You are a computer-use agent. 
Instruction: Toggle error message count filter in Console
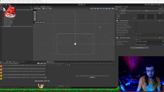pos(45,63)
